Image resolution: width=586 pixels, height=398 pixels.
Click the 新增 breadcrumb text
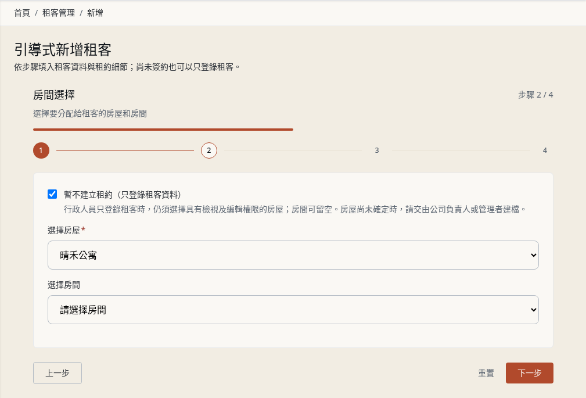(95, 13)
